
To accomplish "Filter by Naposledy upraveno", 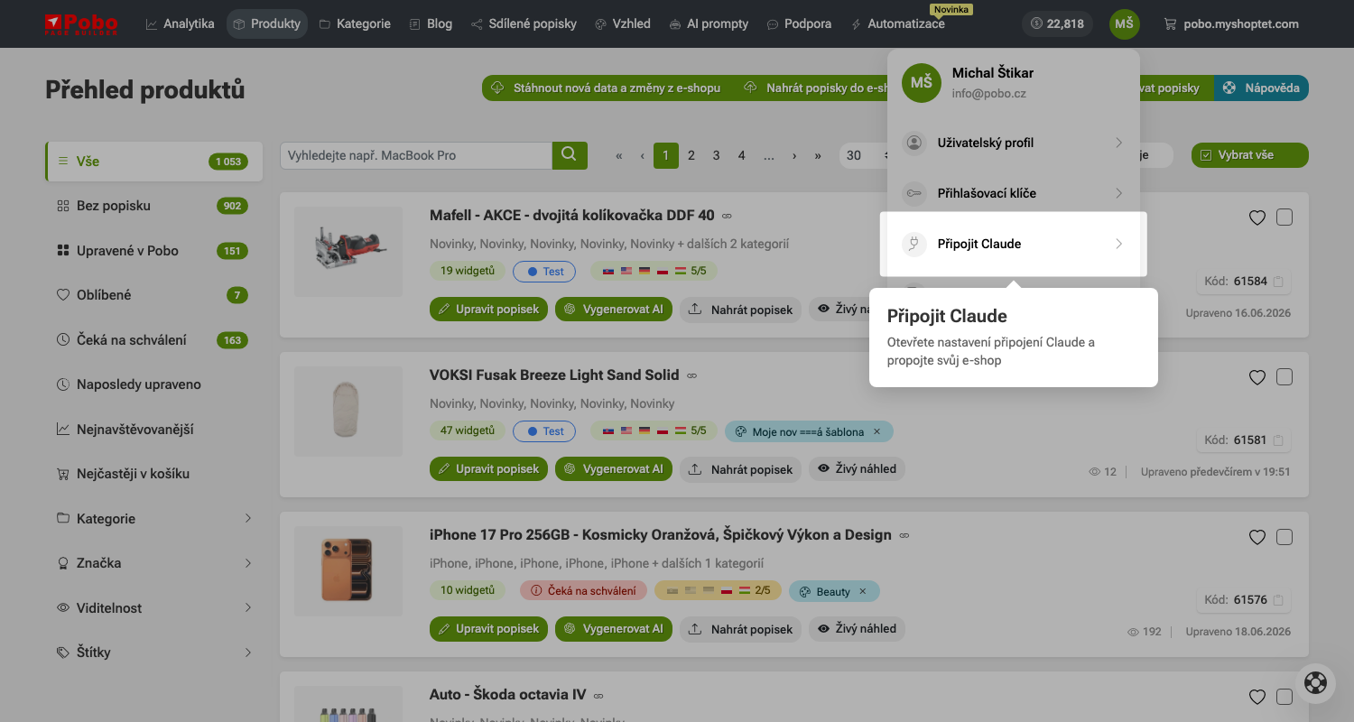I will click(x=154, y=384).
